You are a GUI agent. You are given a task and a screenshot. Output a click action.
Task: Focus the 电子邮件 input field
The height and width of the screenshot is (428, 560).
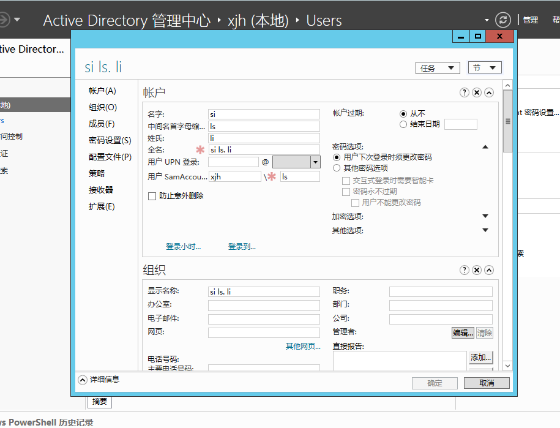(x=264, y=319)
